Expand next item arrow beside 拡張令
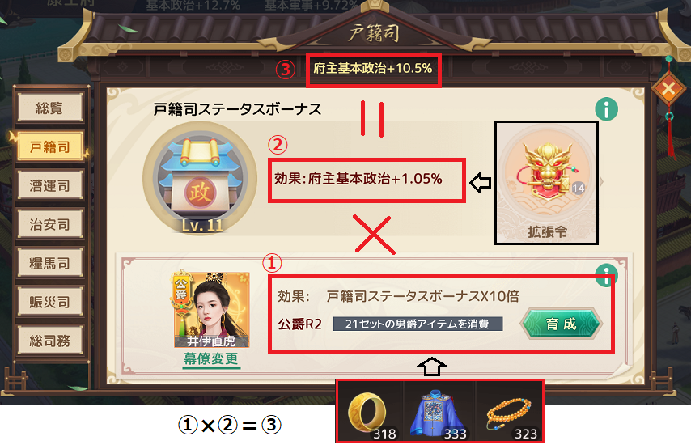 (x=601, y=181)
